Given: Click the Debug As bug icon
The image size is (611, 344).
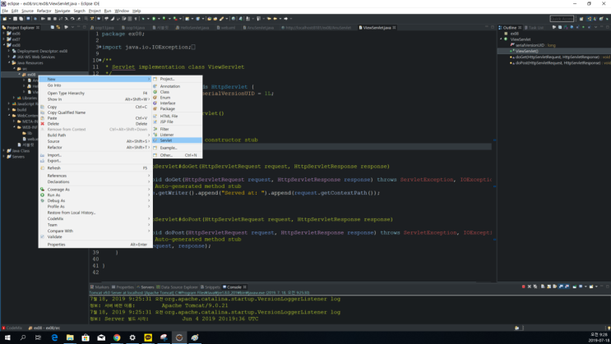Looking at the screenshot, I should coord(43,200).
